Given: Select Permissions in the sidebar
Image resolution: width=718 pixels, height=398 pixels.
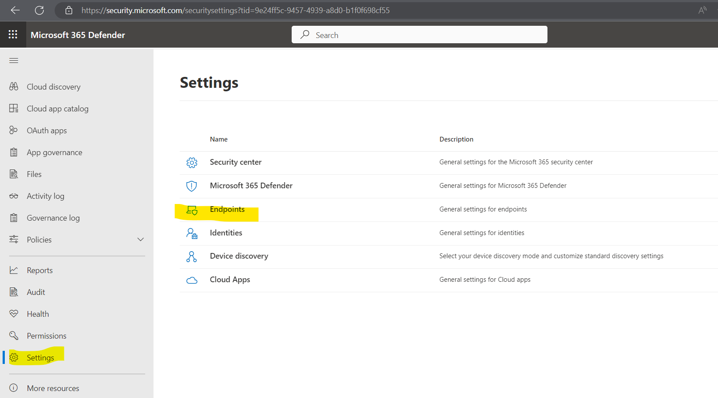Looking at the screenshot, I should 47,336.
